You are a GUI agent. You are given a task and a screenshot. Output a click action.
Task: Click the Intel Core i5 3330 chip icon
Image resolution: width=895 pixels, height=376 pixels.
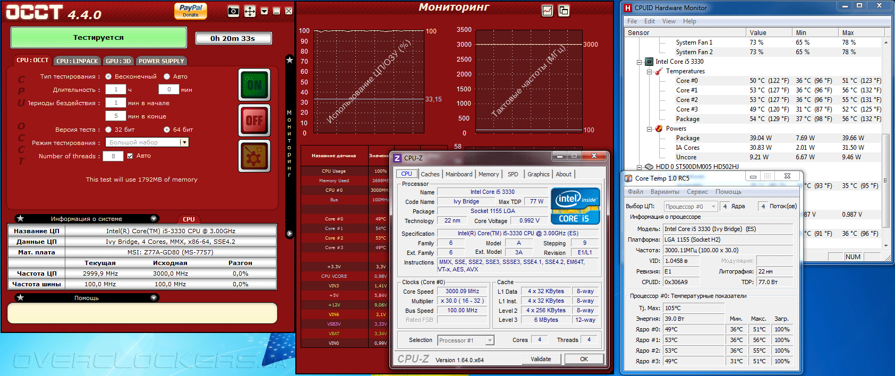649,62
